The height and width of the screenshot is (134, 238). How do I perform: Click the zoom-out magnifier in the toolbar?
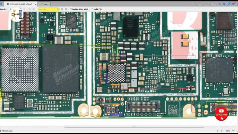pyautogui.click(x=30, y=9)
